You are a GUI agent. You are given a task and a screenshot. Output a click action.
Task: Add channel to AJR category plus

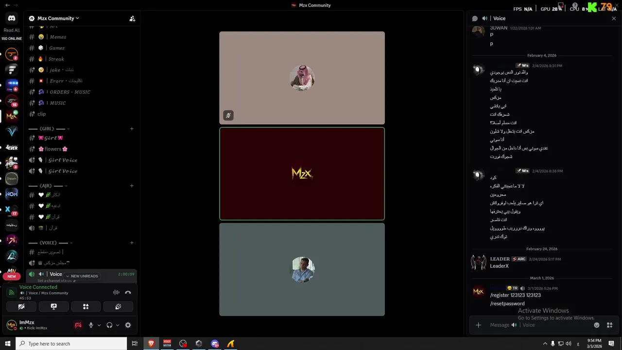point(132,186)
